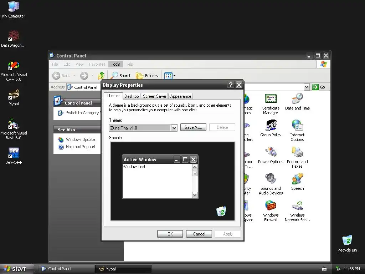Open Date and Time in Control Panel
The width and height of the screenshot is (365, 274).
pos(297,102)
